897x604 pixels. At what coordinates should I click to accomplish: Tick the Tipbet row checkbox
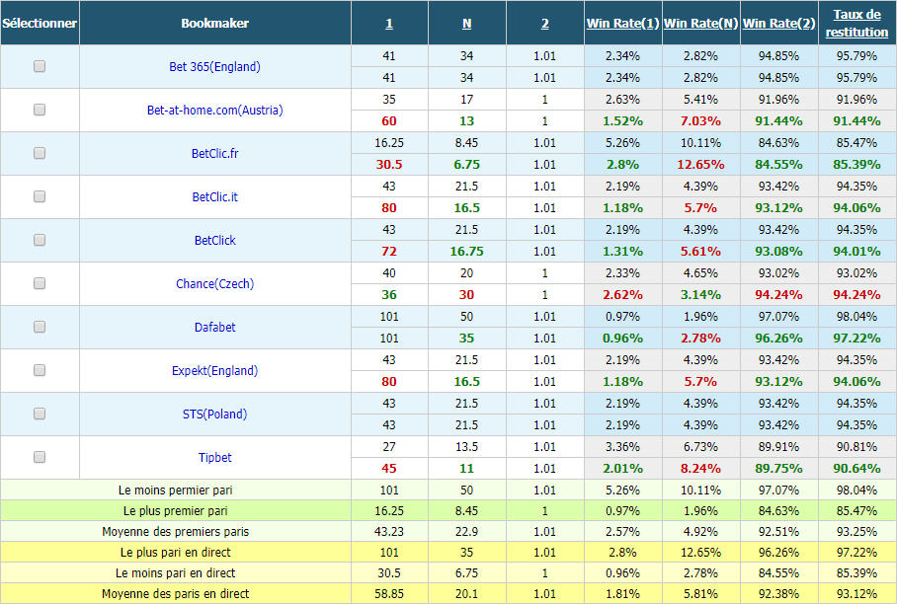40,457
